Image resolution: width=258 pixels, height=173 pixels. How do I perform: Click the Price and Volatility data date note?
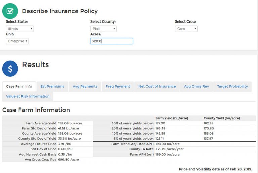(215, 169)
